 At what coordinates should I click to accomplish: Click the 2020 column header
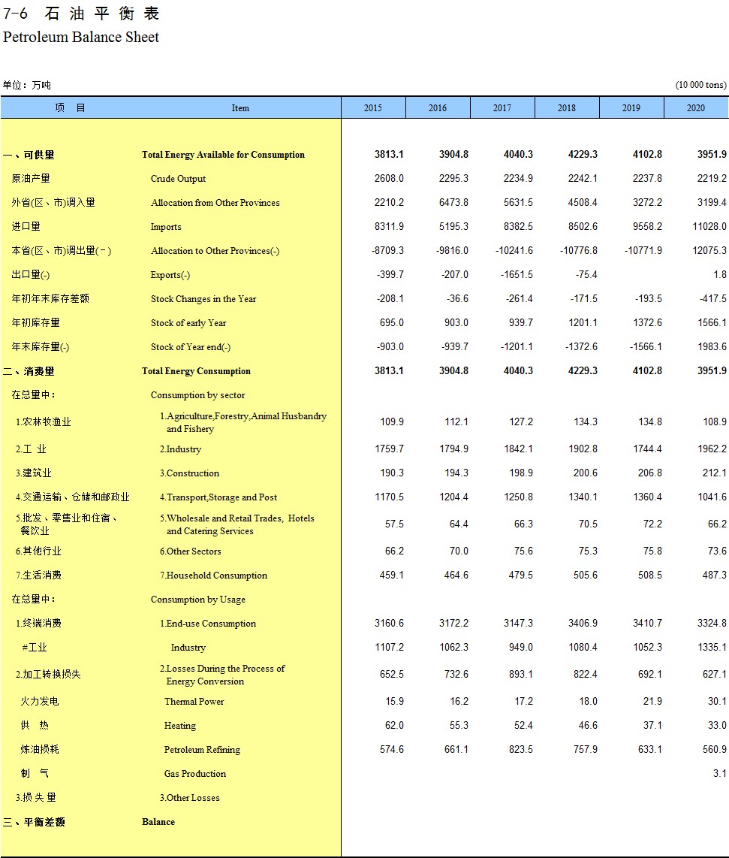tap(696, 107)
